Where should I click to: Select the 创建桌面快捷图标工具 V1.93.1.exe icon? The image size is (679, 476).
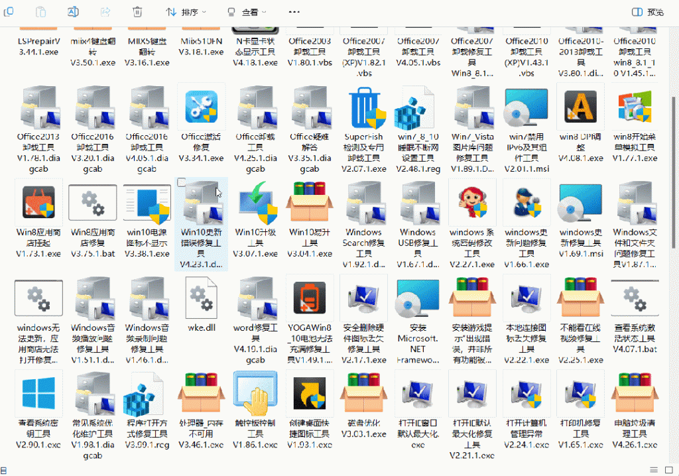[309, 393]
